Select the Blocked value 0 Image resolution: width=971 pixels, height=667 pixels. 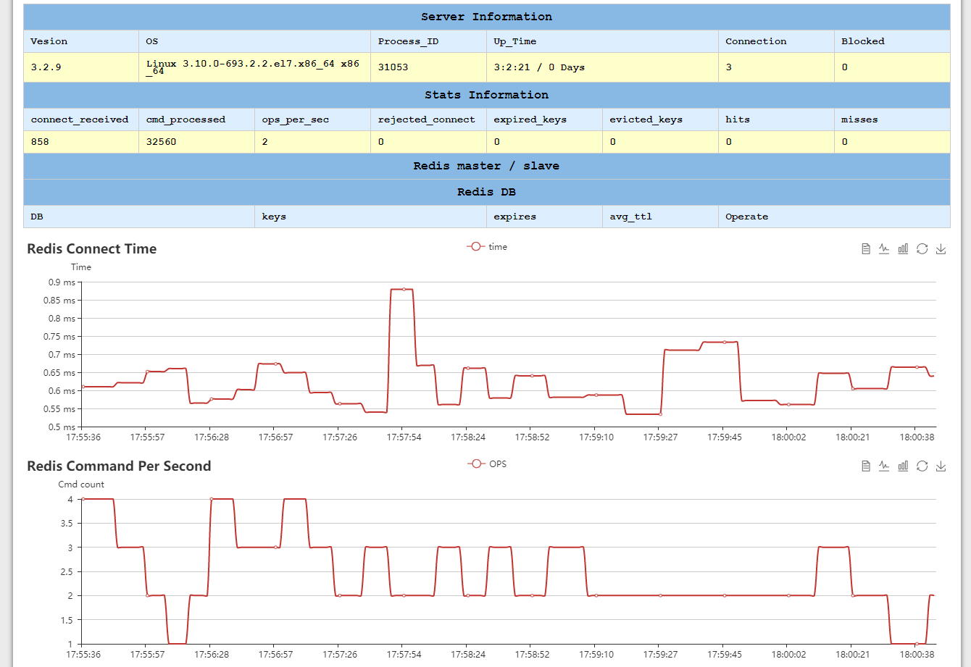(892, 67)
